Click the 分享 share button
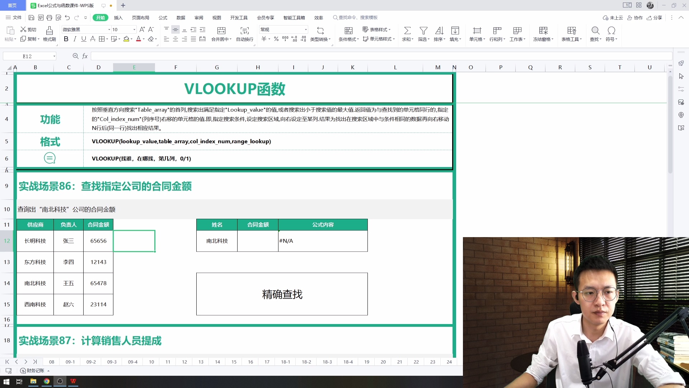The image size is (689, 388). pyautogui.click(x=655, y=18)
